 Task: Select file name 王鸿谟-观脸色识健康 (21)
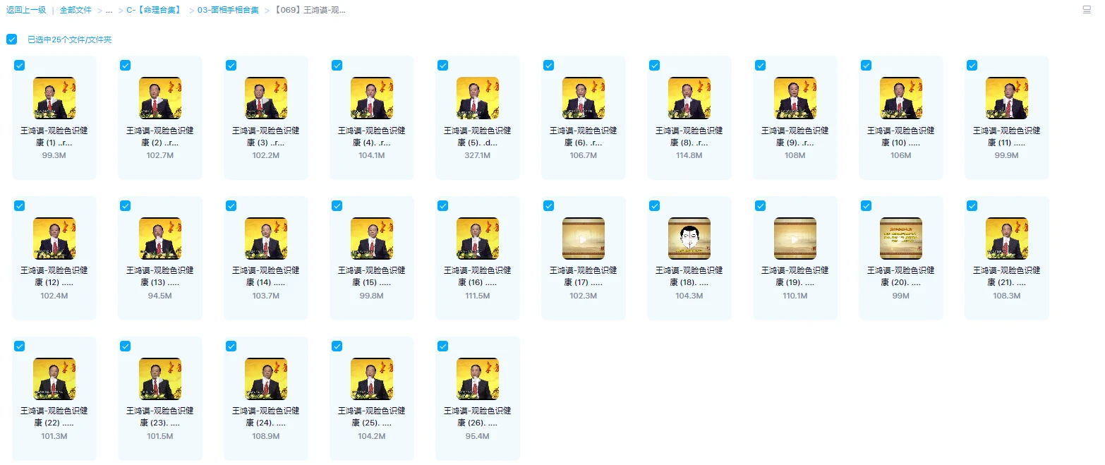click(1007, 277)
